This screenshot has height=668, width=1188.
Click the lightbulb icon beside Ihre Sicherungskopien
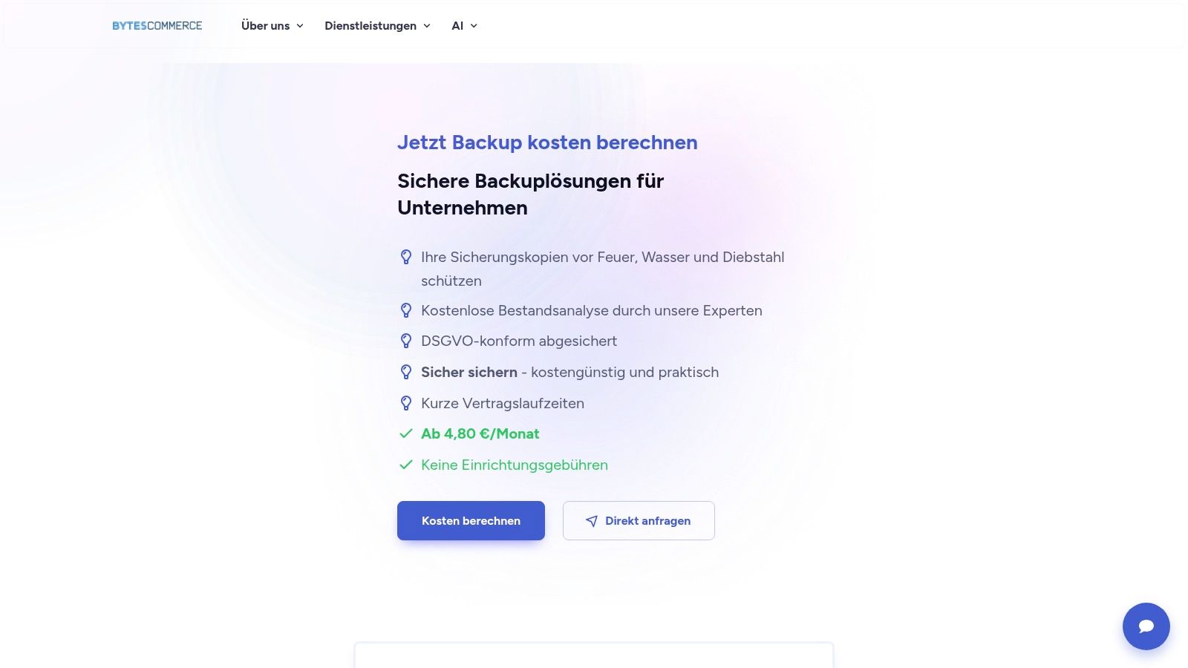(406, 258)
